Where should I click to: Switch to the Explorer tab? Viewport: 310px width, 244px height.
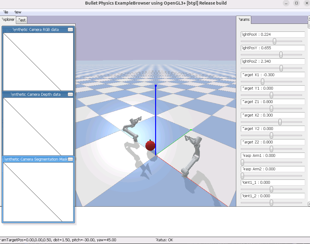(x=8, y=20)
